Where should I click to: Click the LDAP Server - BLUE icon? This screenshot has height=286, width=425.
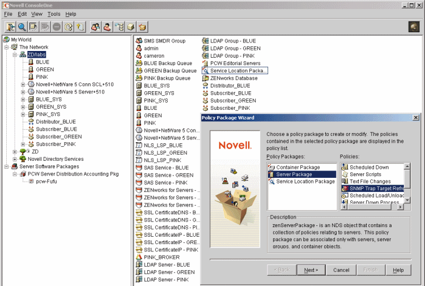click(139, 264)
